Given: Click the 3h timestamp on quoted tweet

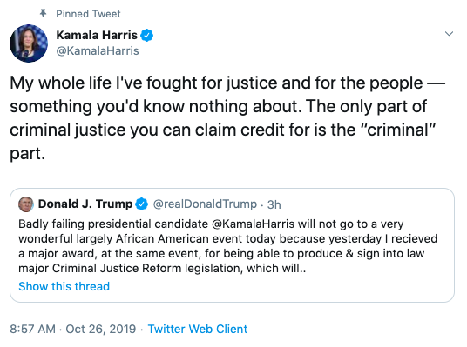Looking at the screenshot, I should point(274,204).
